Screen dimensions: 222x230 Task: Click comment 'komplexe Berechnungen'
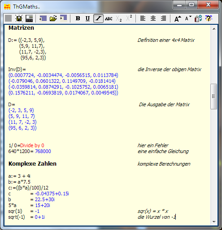pos(164,164)
